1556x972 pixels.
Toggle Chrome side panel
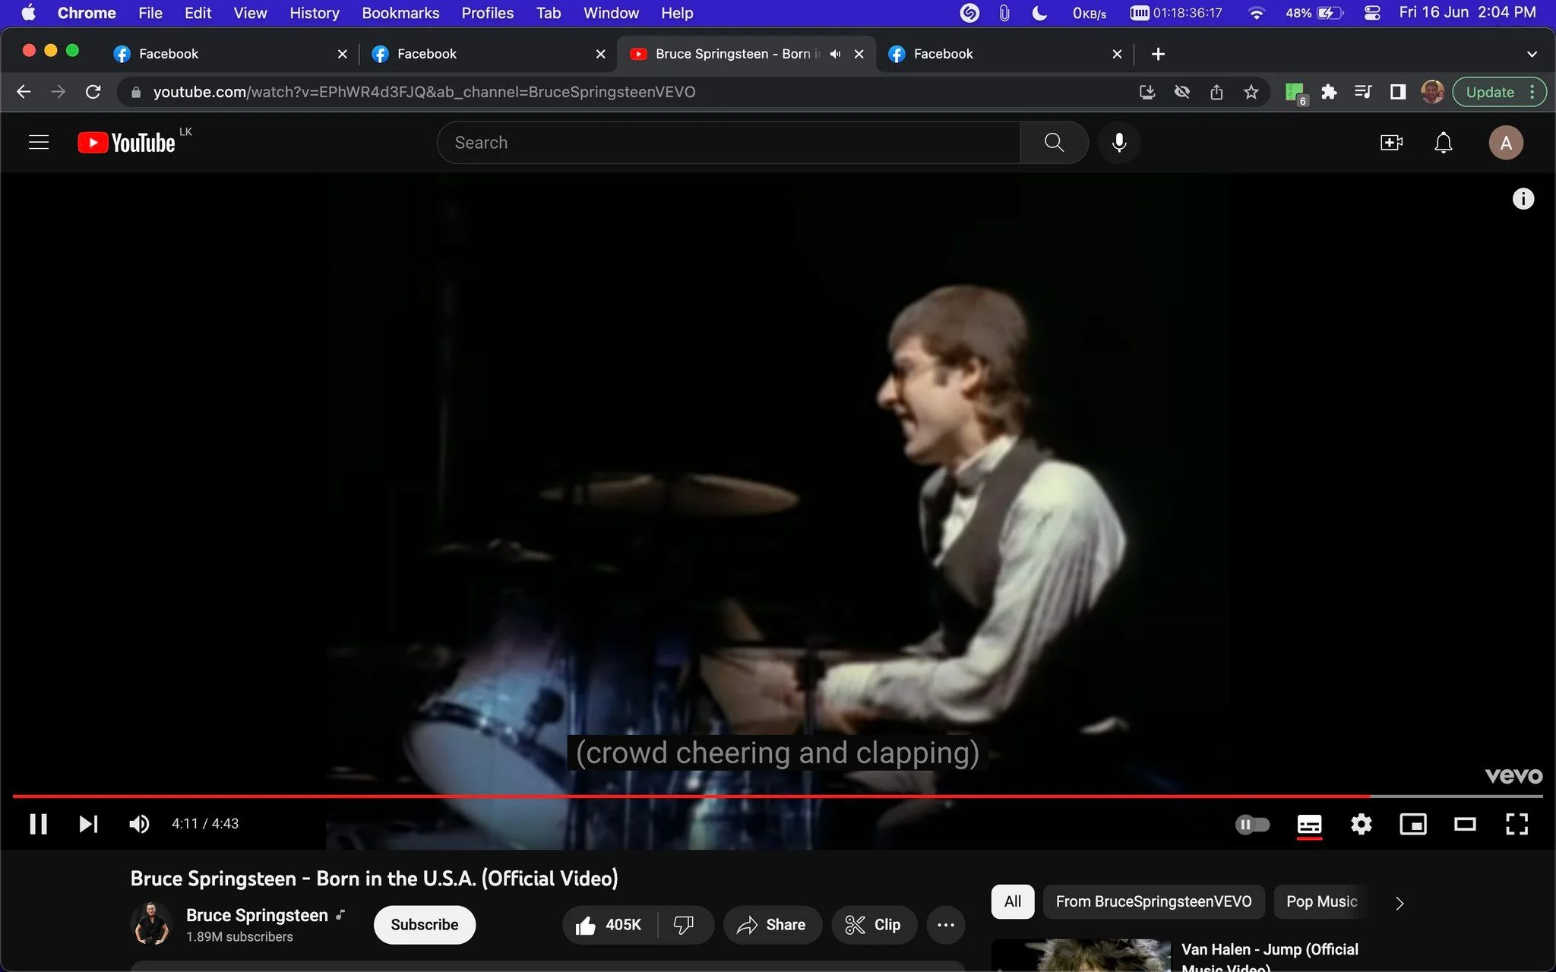(1397, 92)
